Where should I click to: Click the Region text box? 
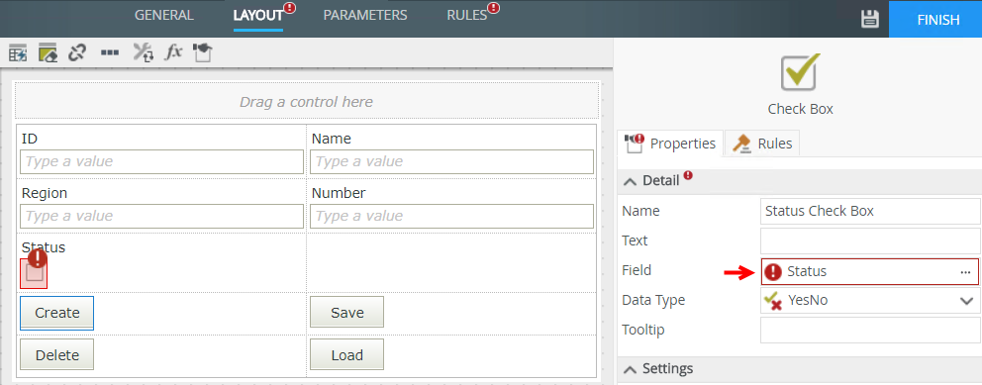click(x=161, y=216)
